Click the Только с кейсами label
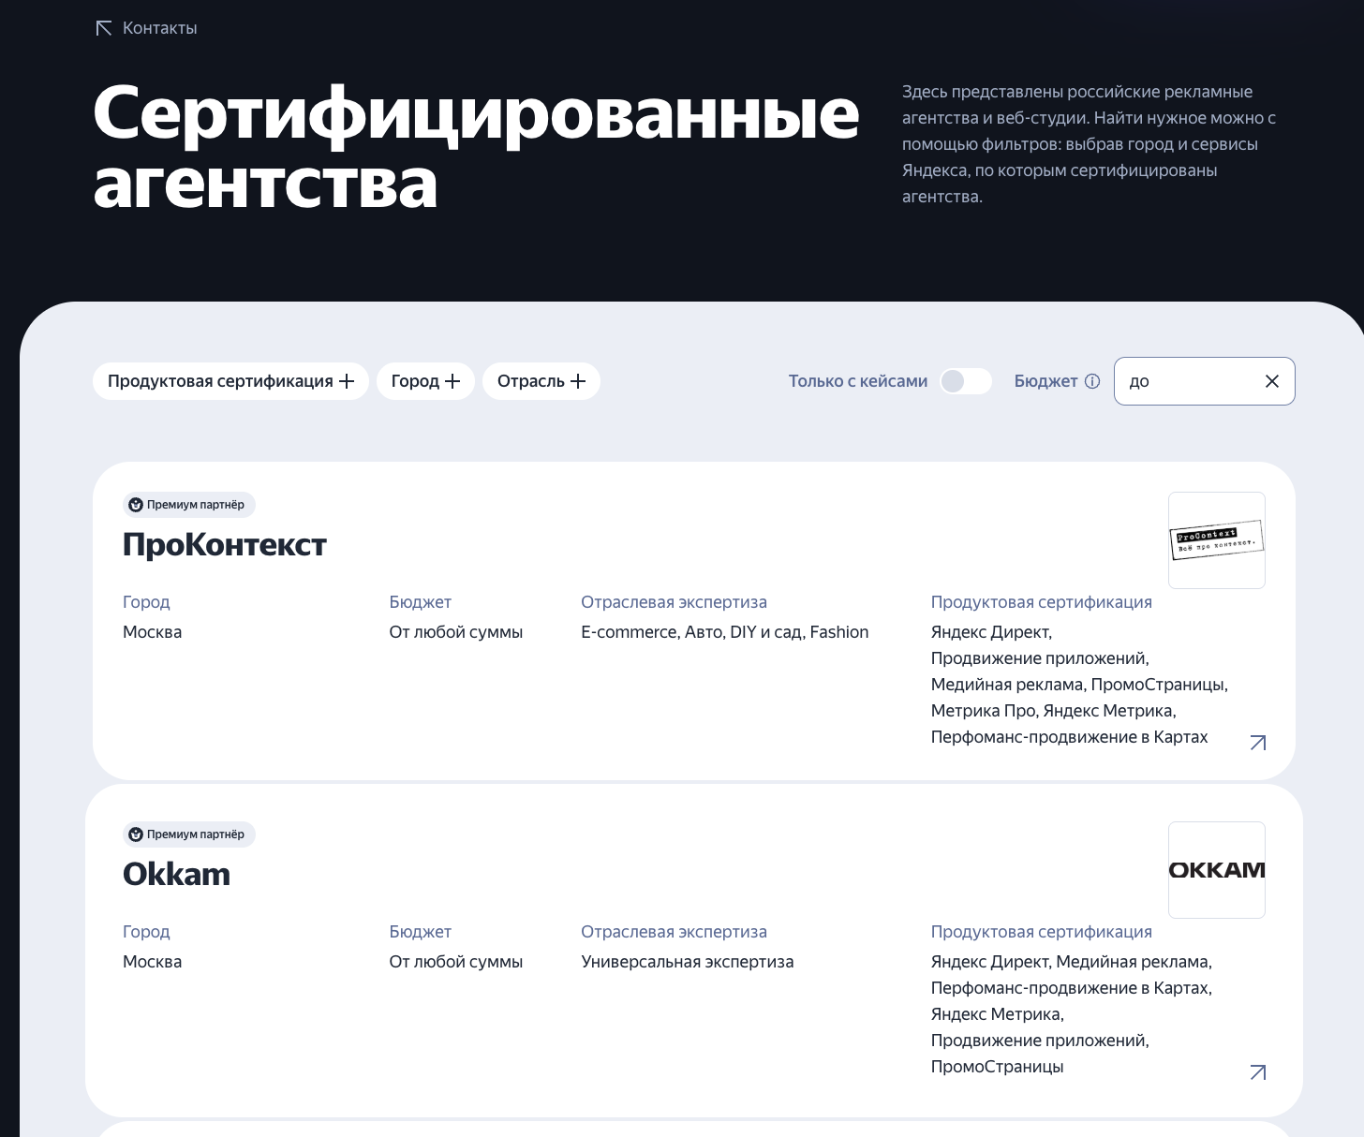The image size is (1364, 1137). 858,381
